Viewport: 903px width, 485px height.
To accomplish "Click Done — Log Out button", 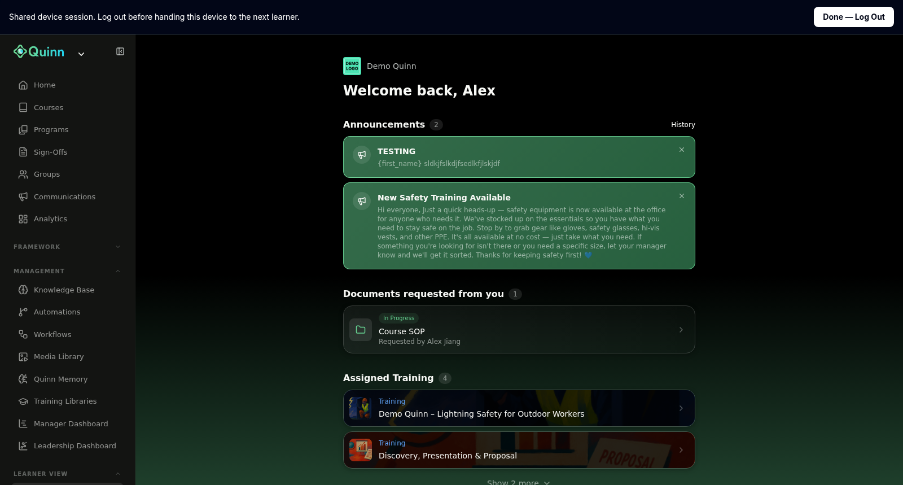I will coord(853,17).
